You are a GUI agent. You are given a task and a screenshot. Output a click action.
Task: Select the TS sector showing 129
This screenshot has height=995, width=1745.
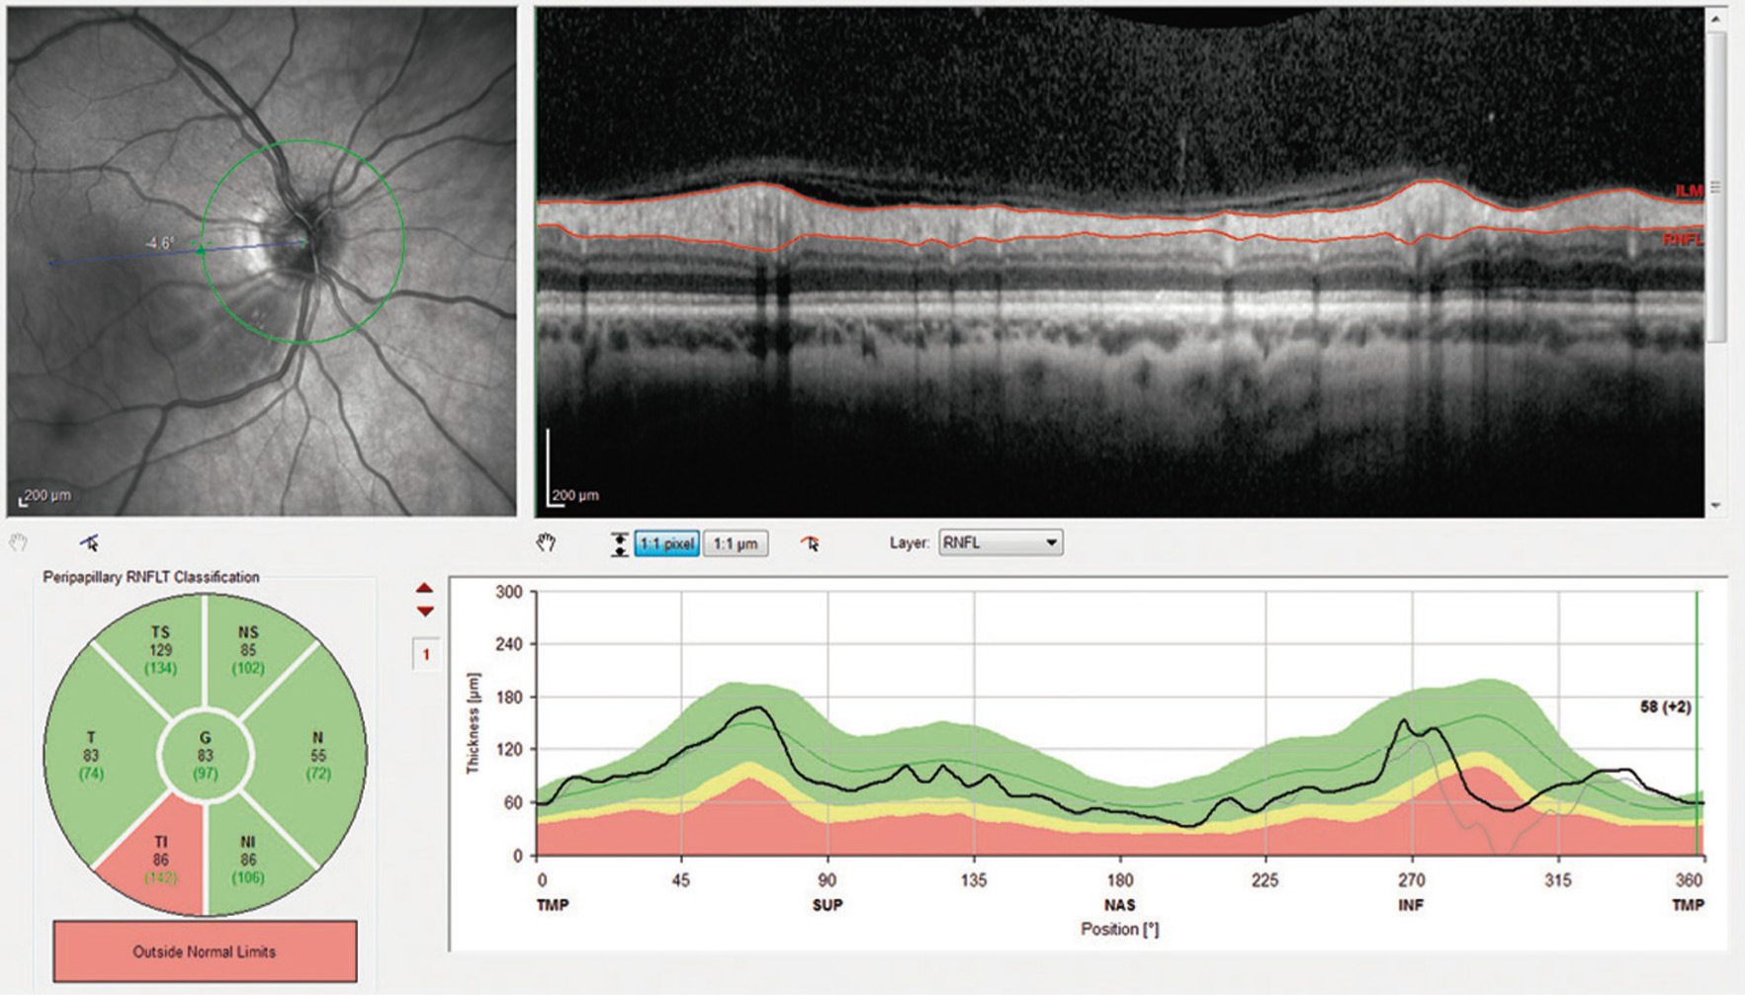160,649
